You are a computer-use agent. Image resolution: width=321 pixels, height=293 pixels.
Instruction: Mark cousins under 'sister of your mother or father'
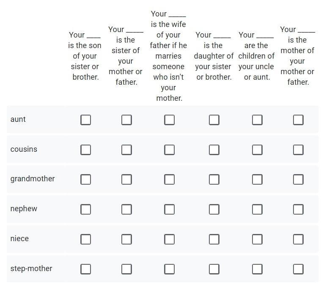126,150
